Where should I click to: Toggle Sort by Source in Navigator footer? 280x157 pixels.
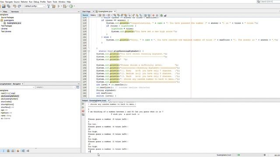click(28, 151)
